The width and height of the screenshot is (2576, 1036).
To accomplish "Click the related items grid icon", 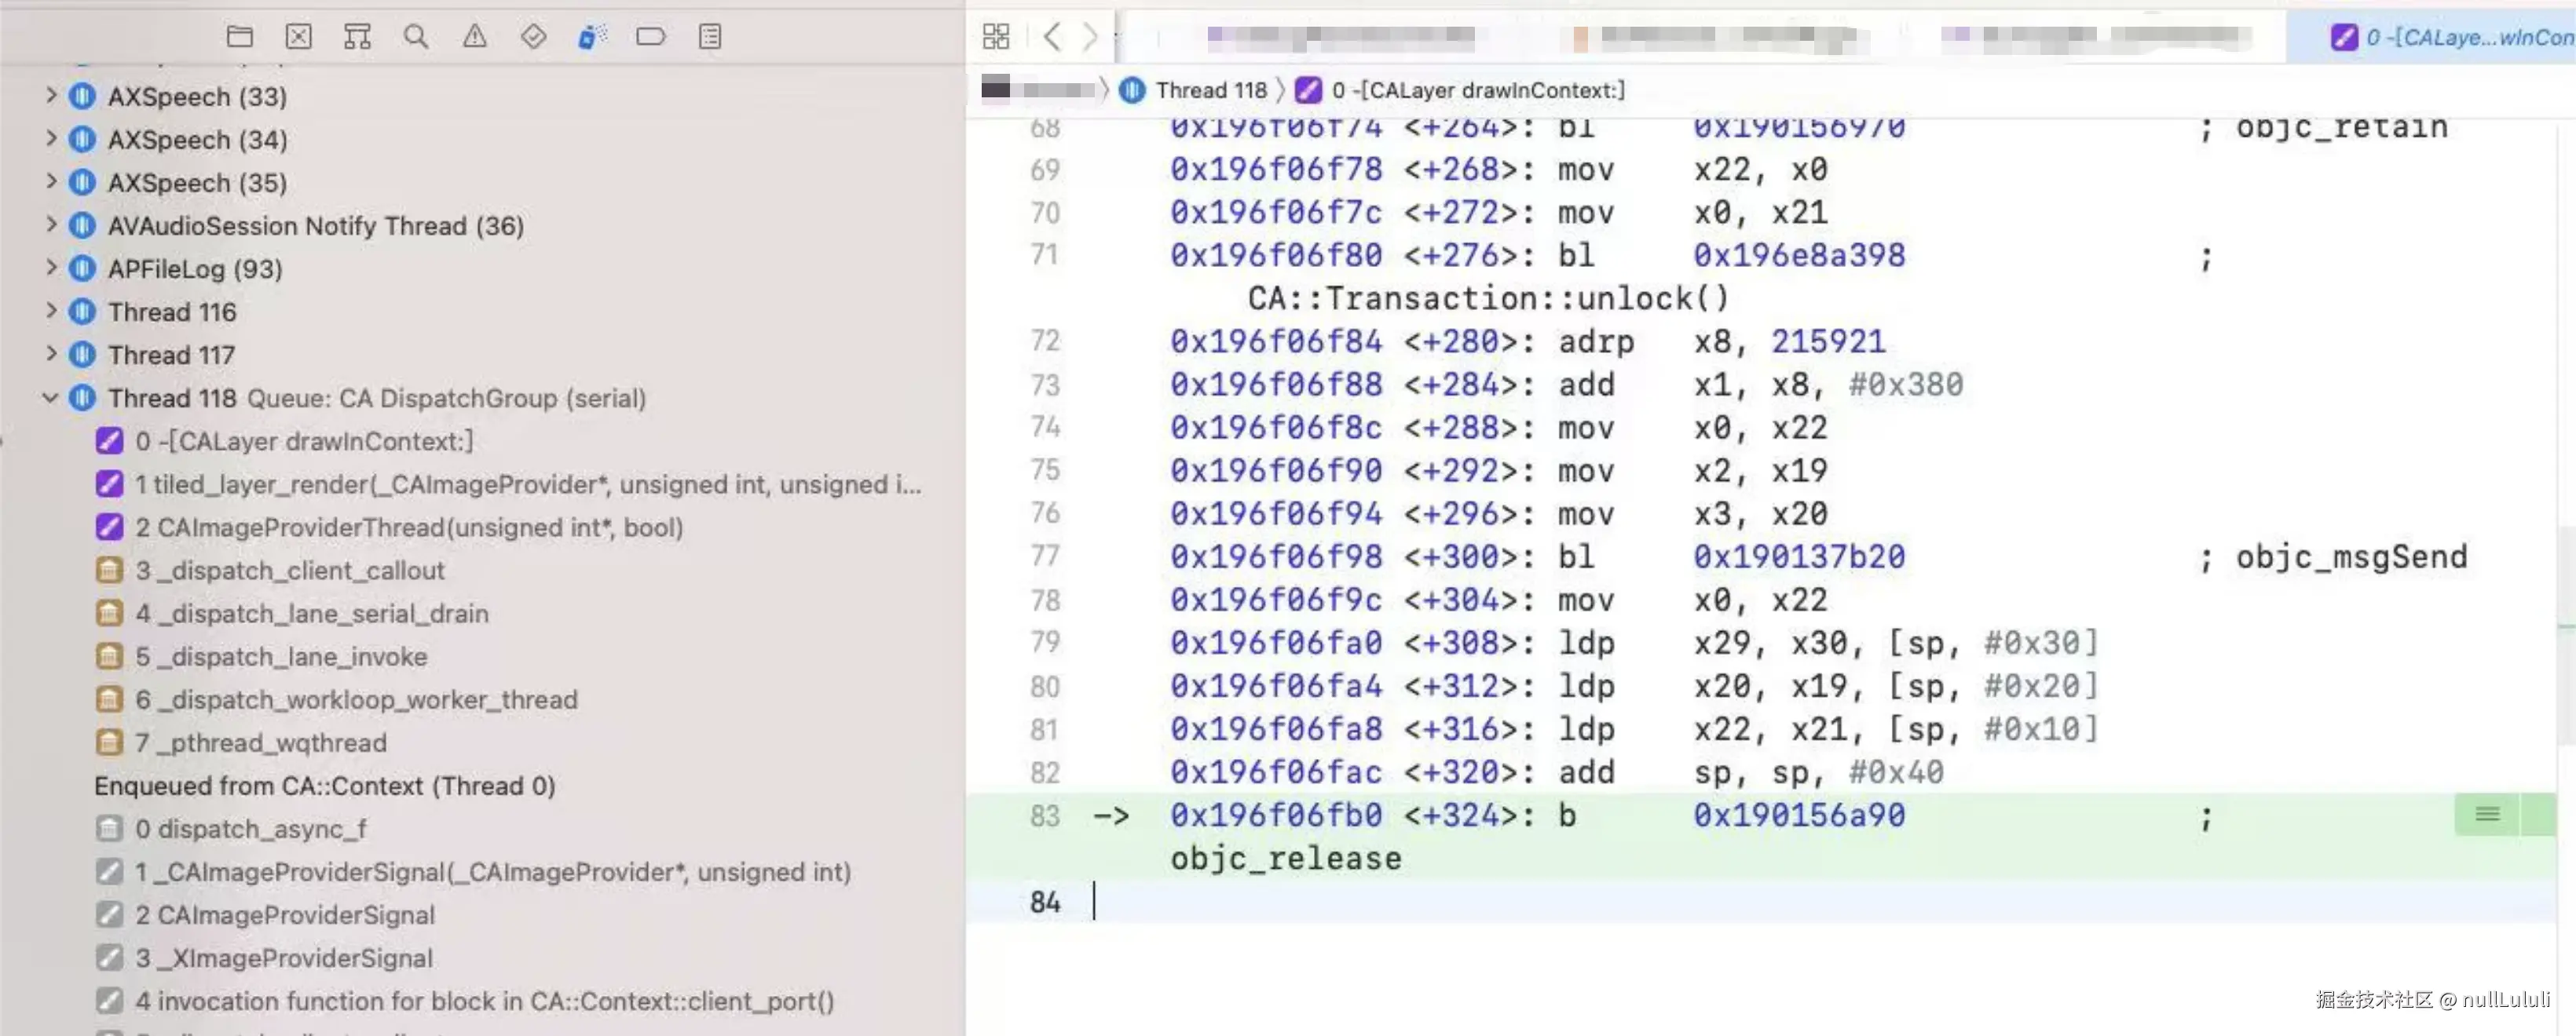I will (996, 37).
